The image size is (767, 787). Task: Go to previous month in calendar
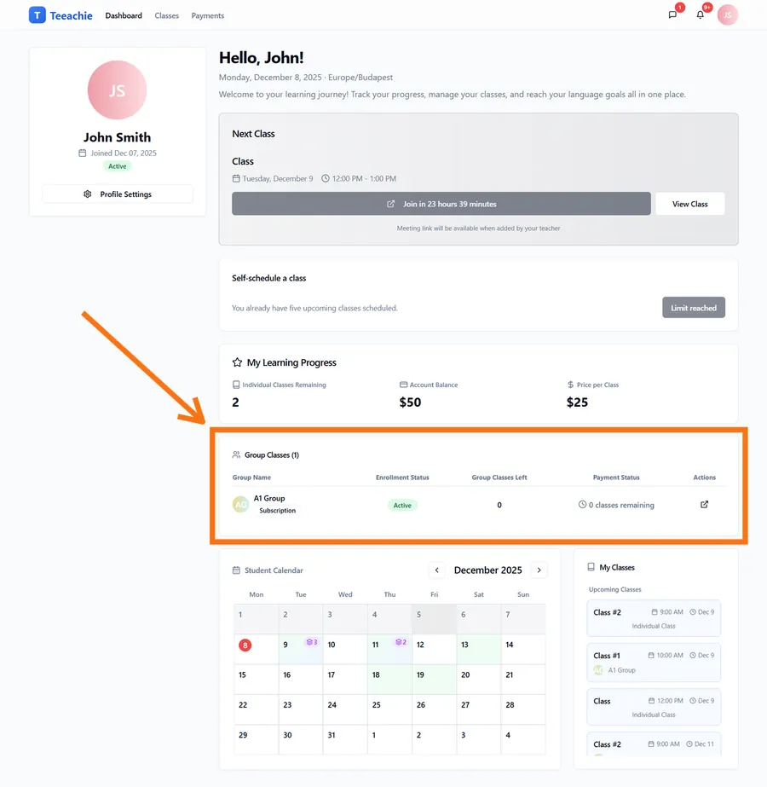coord(437,570)
